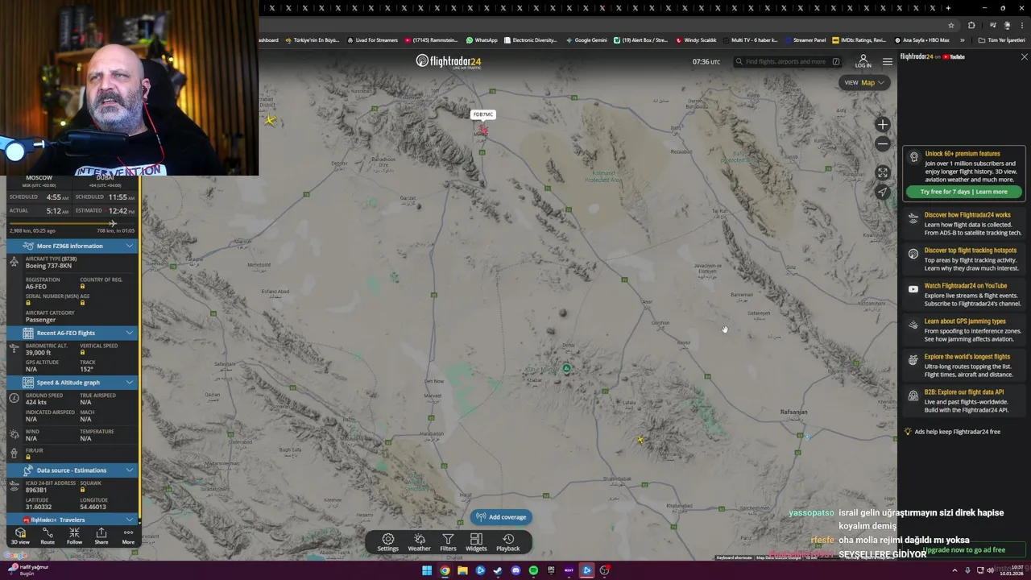Image resolution: width=1031 pixels, height=580 pixels.
Task: Open Discover top flight tracking hotspots
Action: click(x=963, y=259)
